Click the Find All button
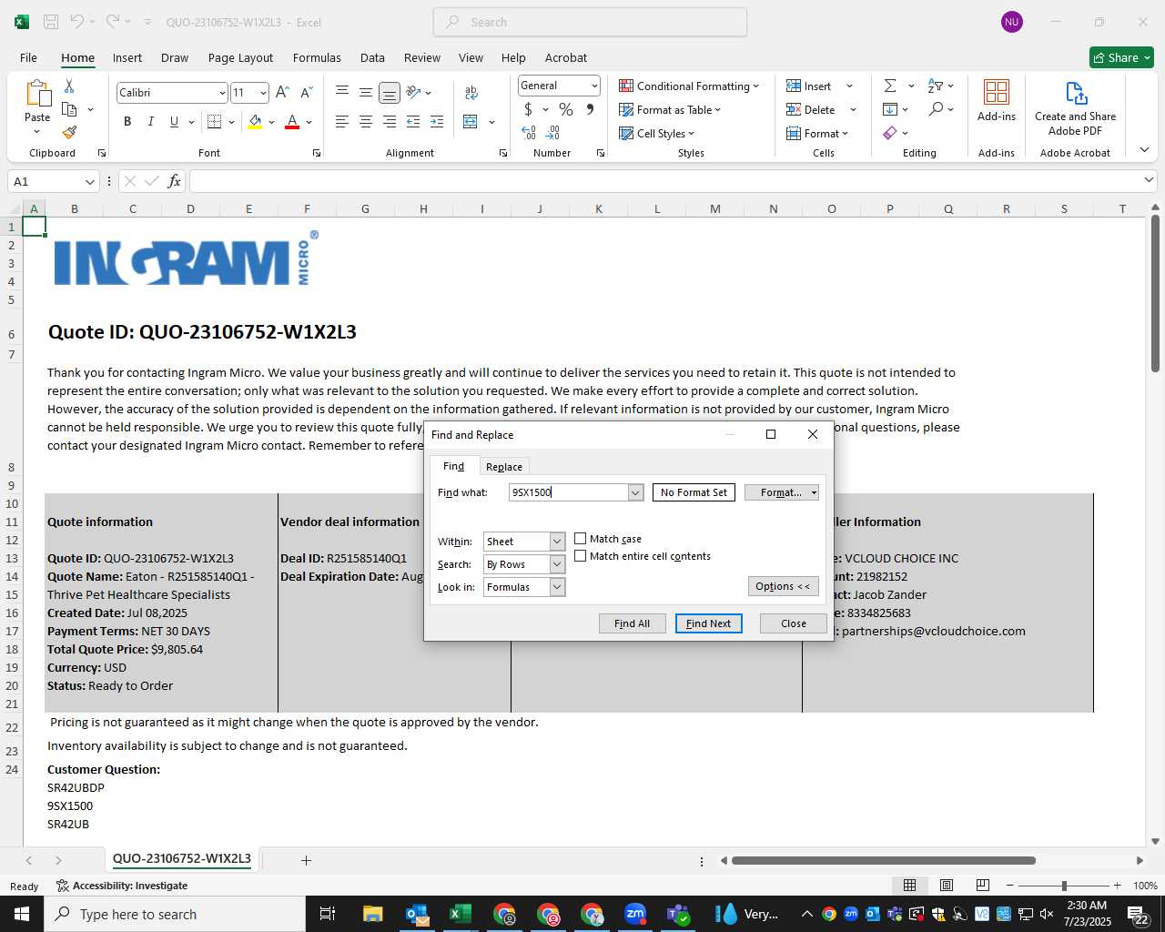The image size is (1165, 932). 632,623
